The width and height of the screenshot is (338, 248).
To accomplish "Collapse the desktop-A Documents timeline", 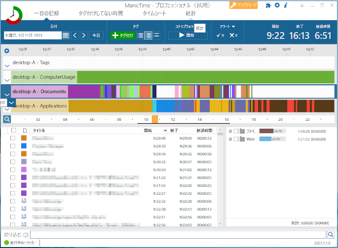I will pyautogui.click(x=7, y=95).
